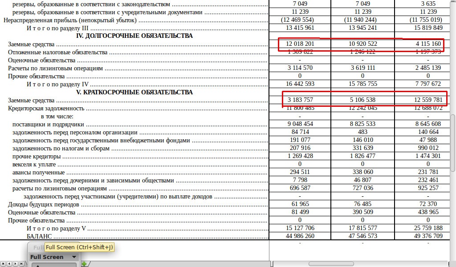The height and width of the screenshot is (267, 456).
Task: Select the cell with value 12 018 201
Action: pos(300,44)
